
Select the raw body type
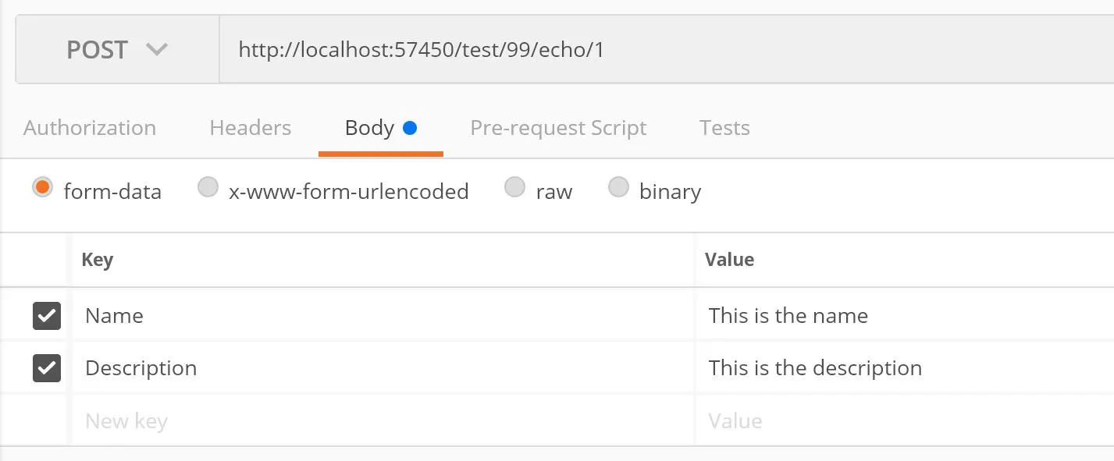[514, 188]
